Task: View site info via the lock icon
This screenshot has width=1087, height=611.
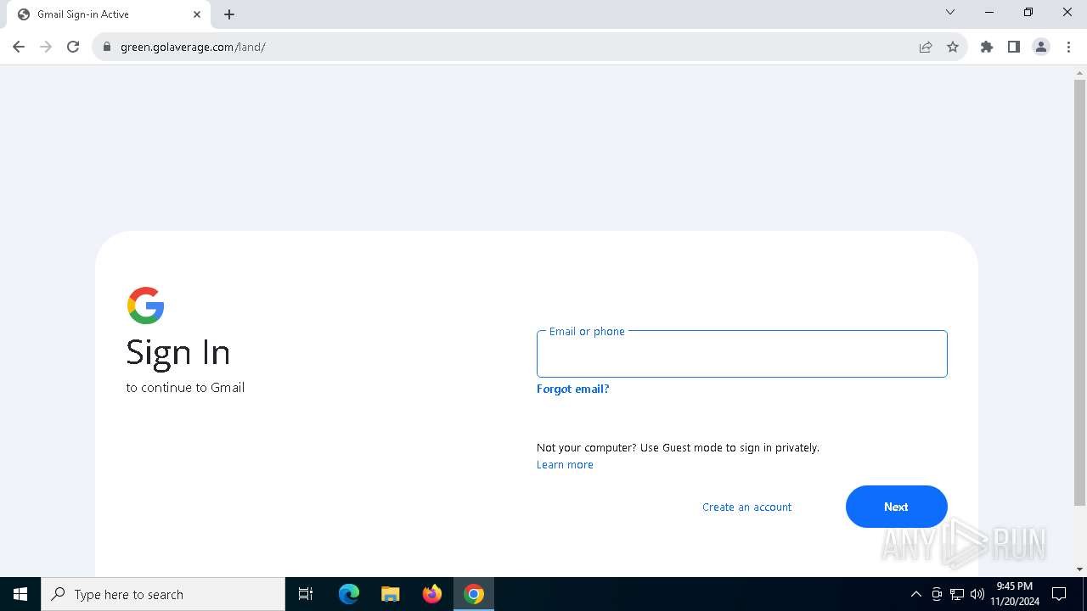Action: coord(107,47)
